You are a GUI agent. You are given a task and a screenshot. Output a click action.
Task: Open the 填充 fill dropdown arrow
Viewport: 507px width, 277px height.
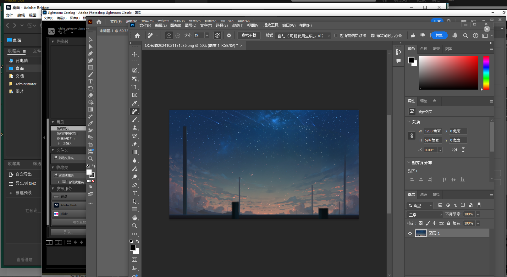click(478, 223)
